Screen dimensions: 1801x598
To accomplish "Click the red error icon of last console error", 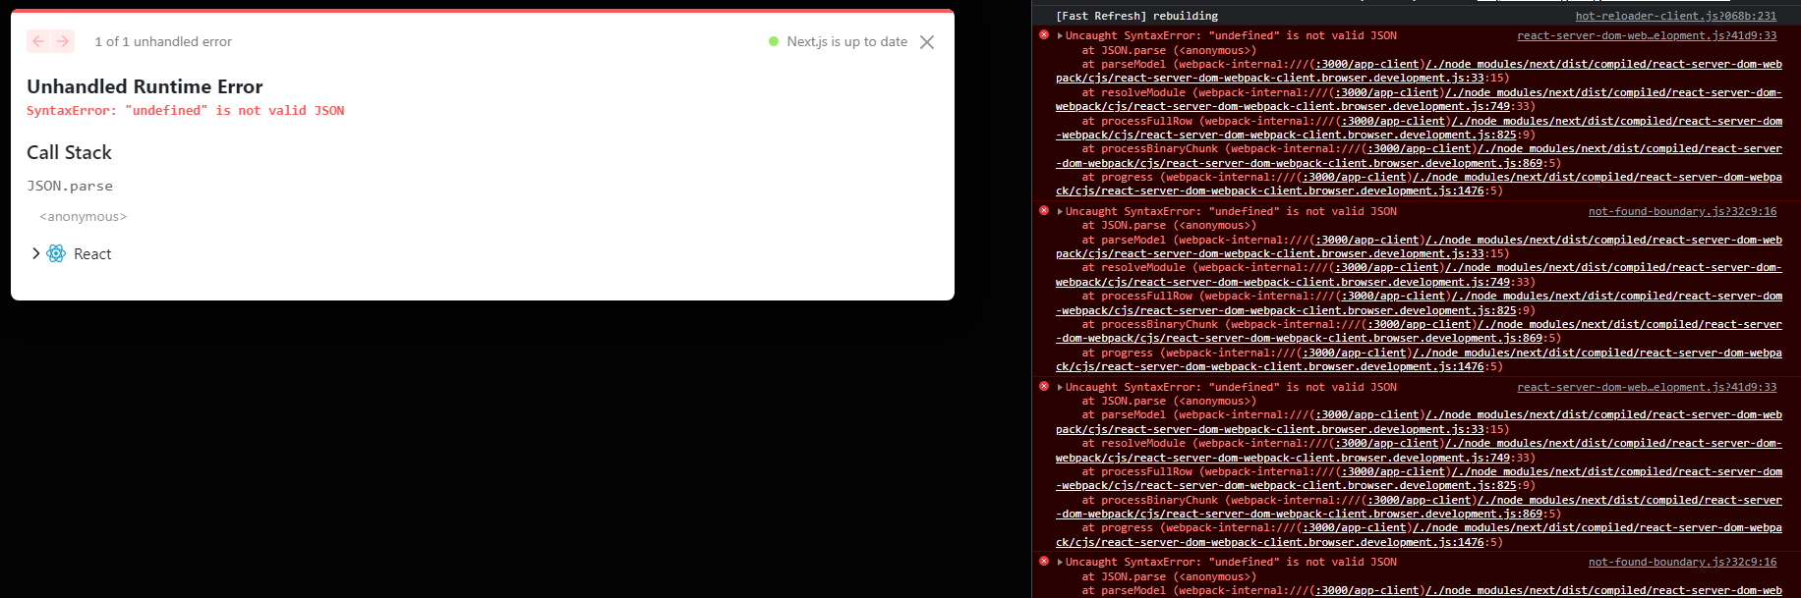I will 1044,561.
